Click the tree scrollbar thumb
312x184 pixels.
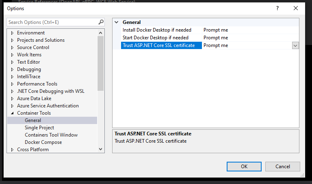pos(100,64)
